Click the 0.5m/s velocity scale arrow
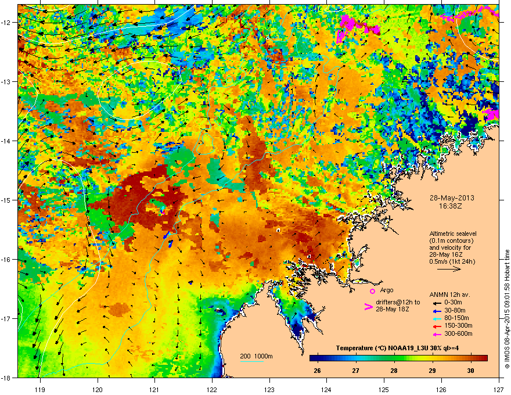Screen dimensions: 511x395 tap(449, 269)
